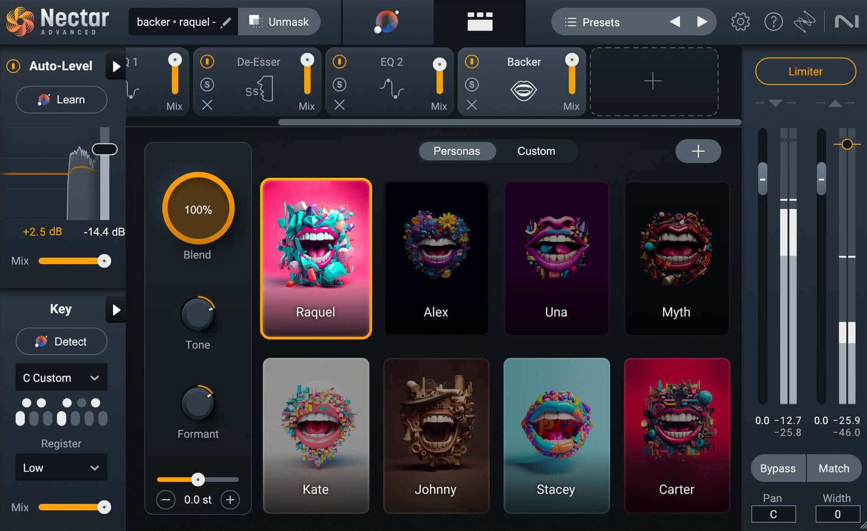The image size is (867, 531).
Task: Click the Width input field
Action: pos(838,514)
